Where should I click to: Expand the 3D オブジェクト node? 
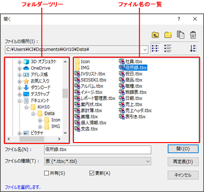pyautogui.click(x=20, y=62)
